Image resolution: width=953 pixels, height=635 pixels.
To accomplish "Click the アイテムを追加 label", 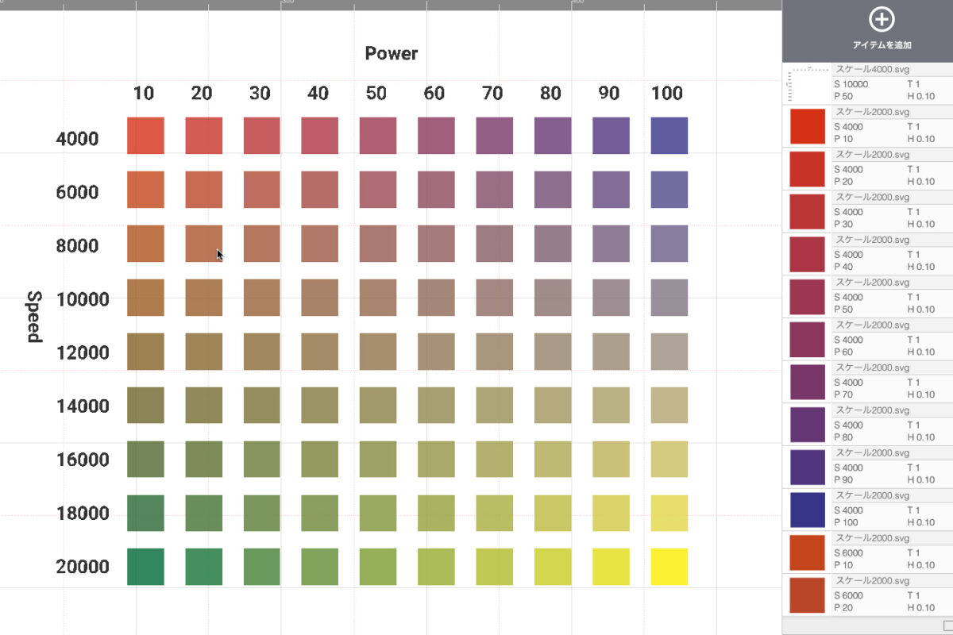I will pos(882,45).
